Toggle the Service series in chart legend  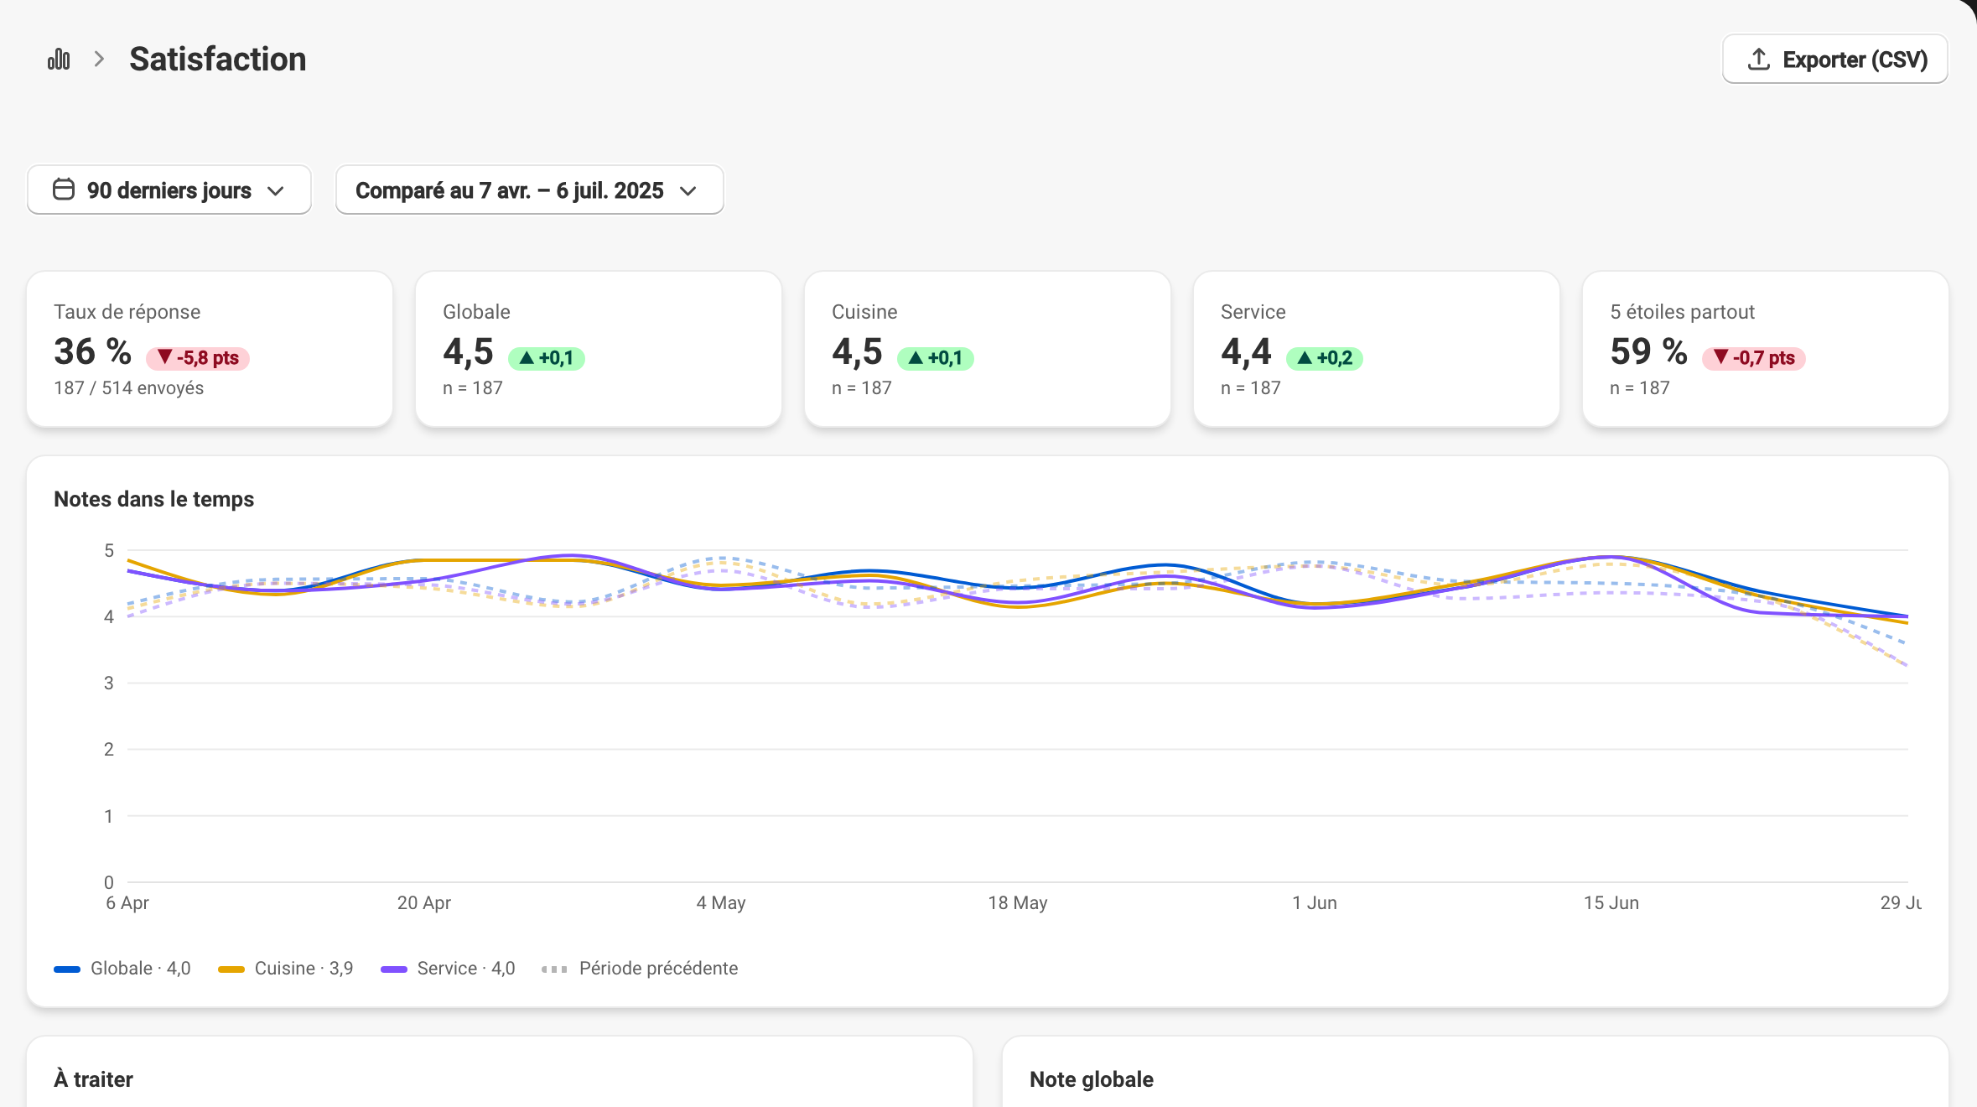pos(448,969)
